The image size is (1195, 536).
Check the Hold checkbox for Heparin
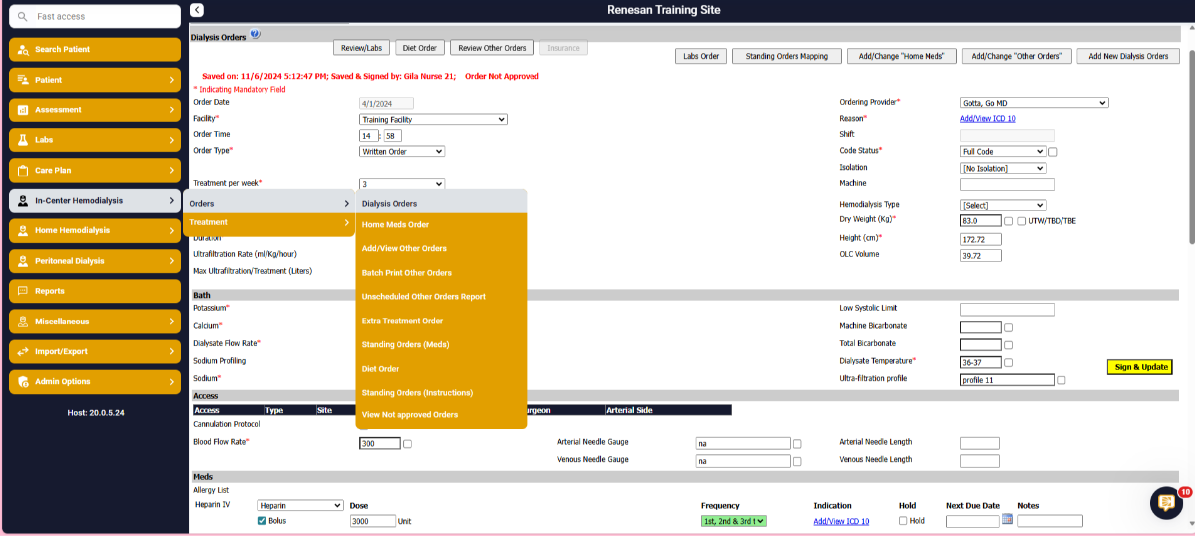click(903, 521)
